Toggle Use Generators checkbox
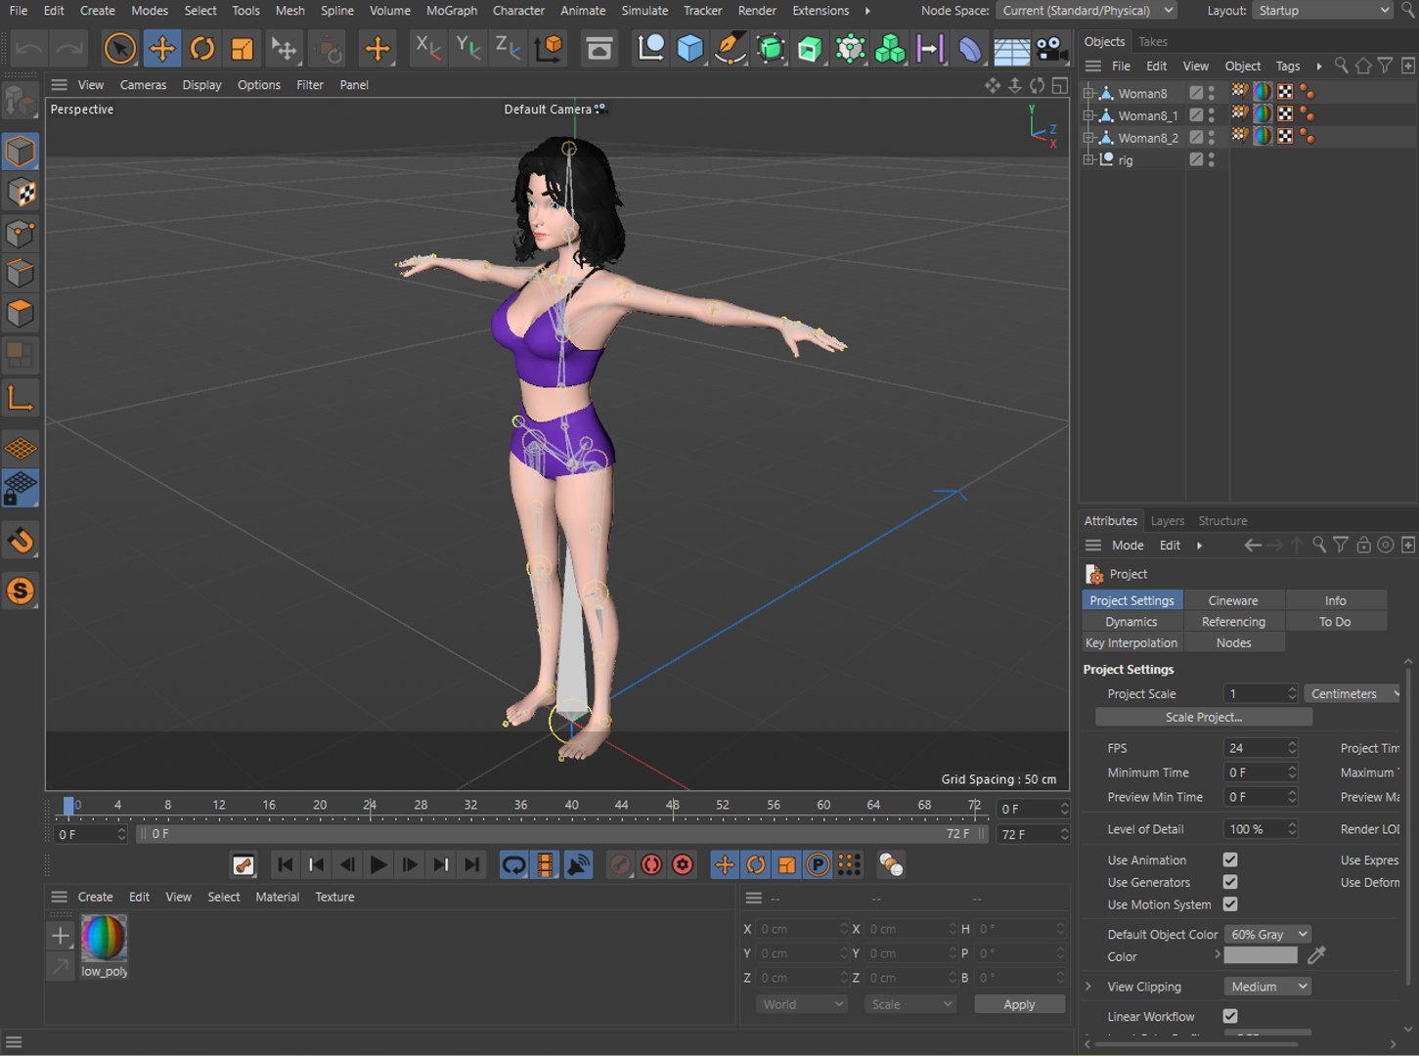The image size is (1419, 1056). click(x=1230, y=882)
